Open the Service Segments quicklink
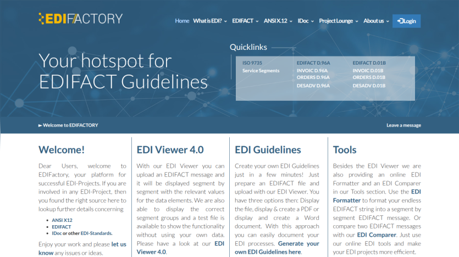459x257 pixels. [x=261, y=71]
